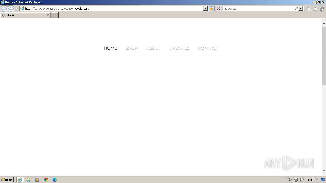Open the SHOP navigation link

point(131,48)
